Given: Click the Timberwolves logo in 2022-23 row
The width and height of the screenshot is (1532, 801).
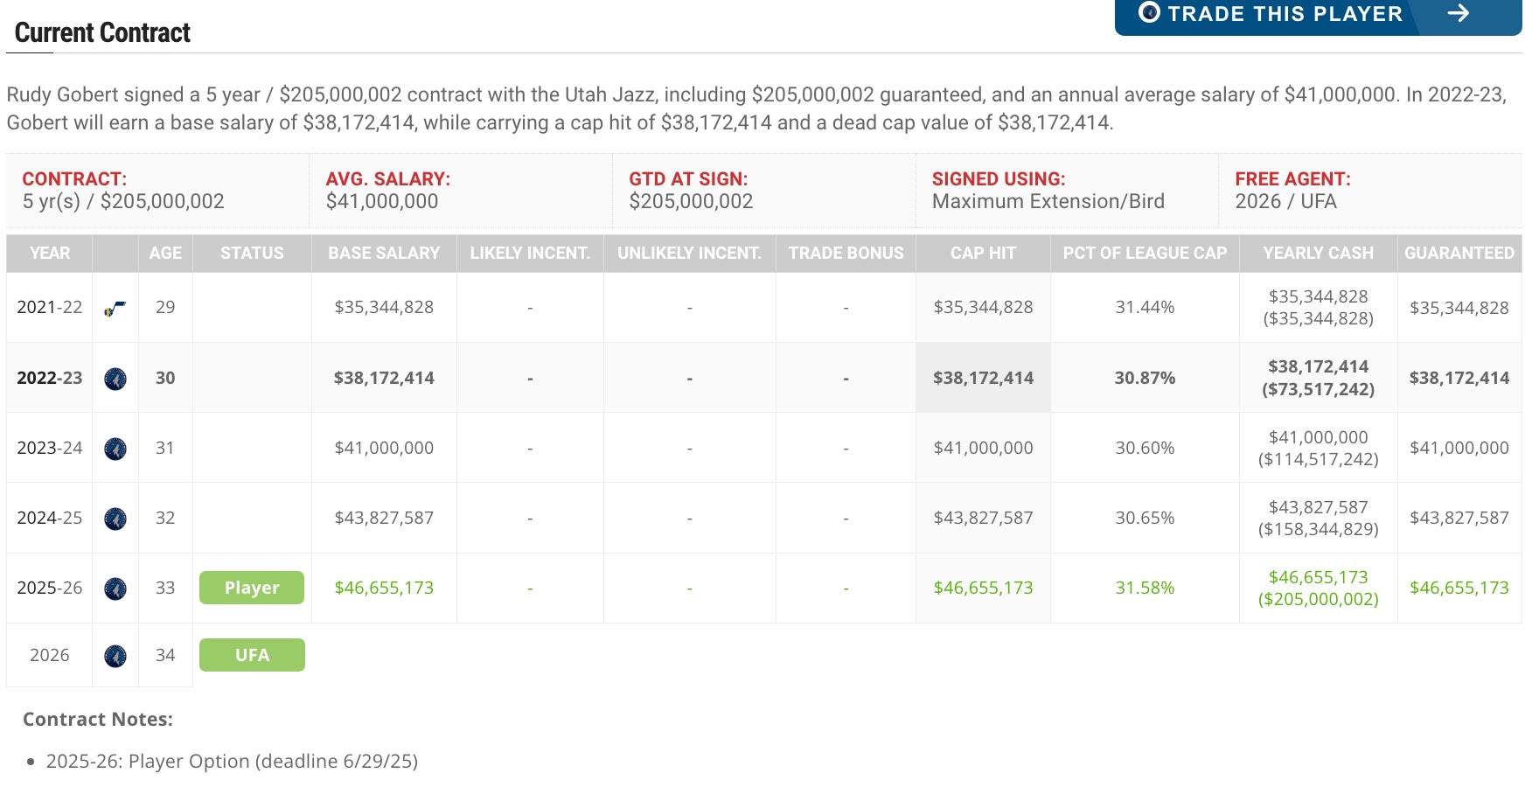Looking at the screenshot, I should pyautogui.click(x=115, y=379).
